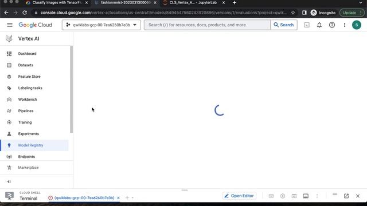Open Feature Store page
Screen dimensions: 367x206
click(29, 77)
